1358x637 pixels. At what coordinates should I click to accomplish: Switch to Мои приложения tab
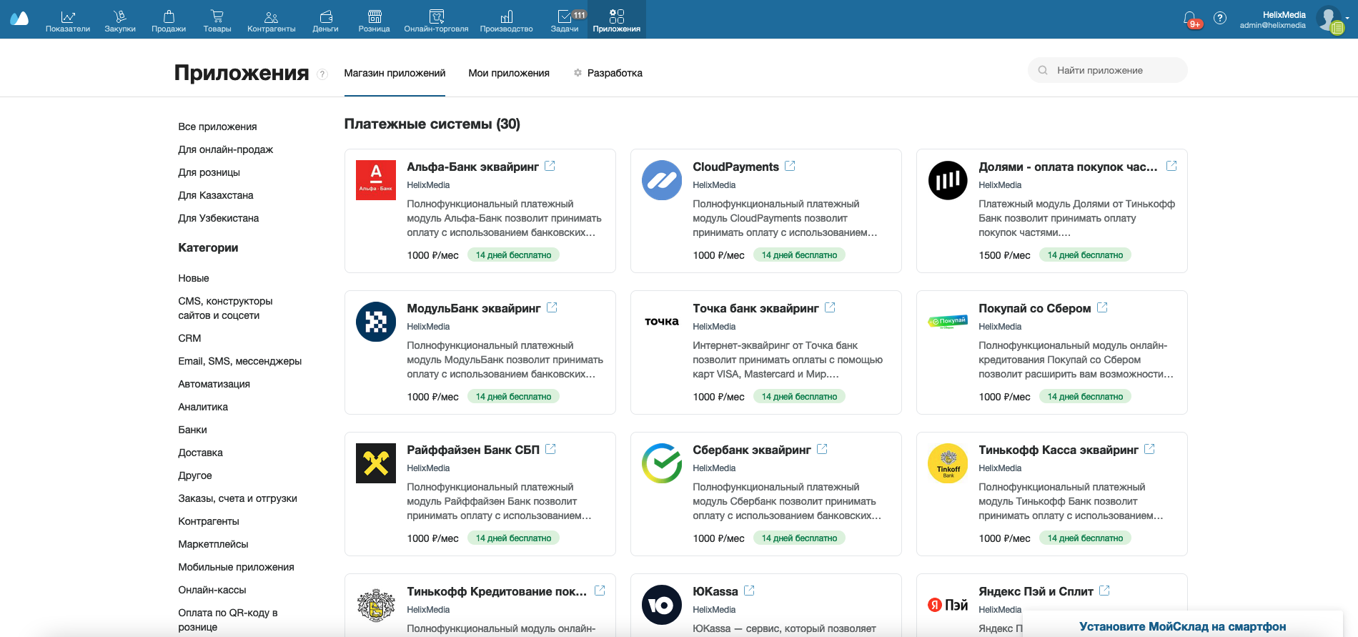tap(509, 73)
